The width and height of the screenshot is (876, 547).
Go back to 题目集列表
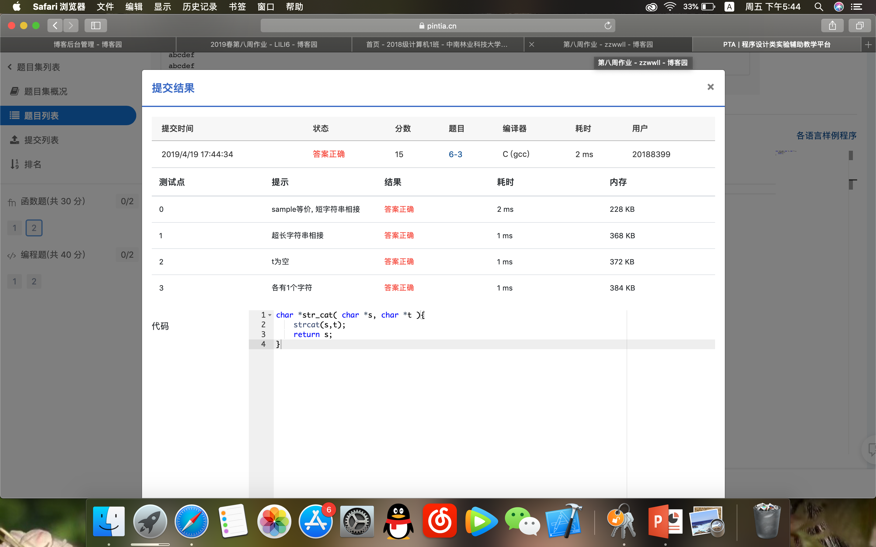(x=34, y=67)
